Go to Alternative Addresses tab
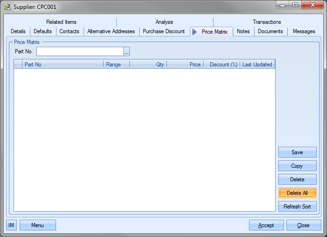 point(111,31)
